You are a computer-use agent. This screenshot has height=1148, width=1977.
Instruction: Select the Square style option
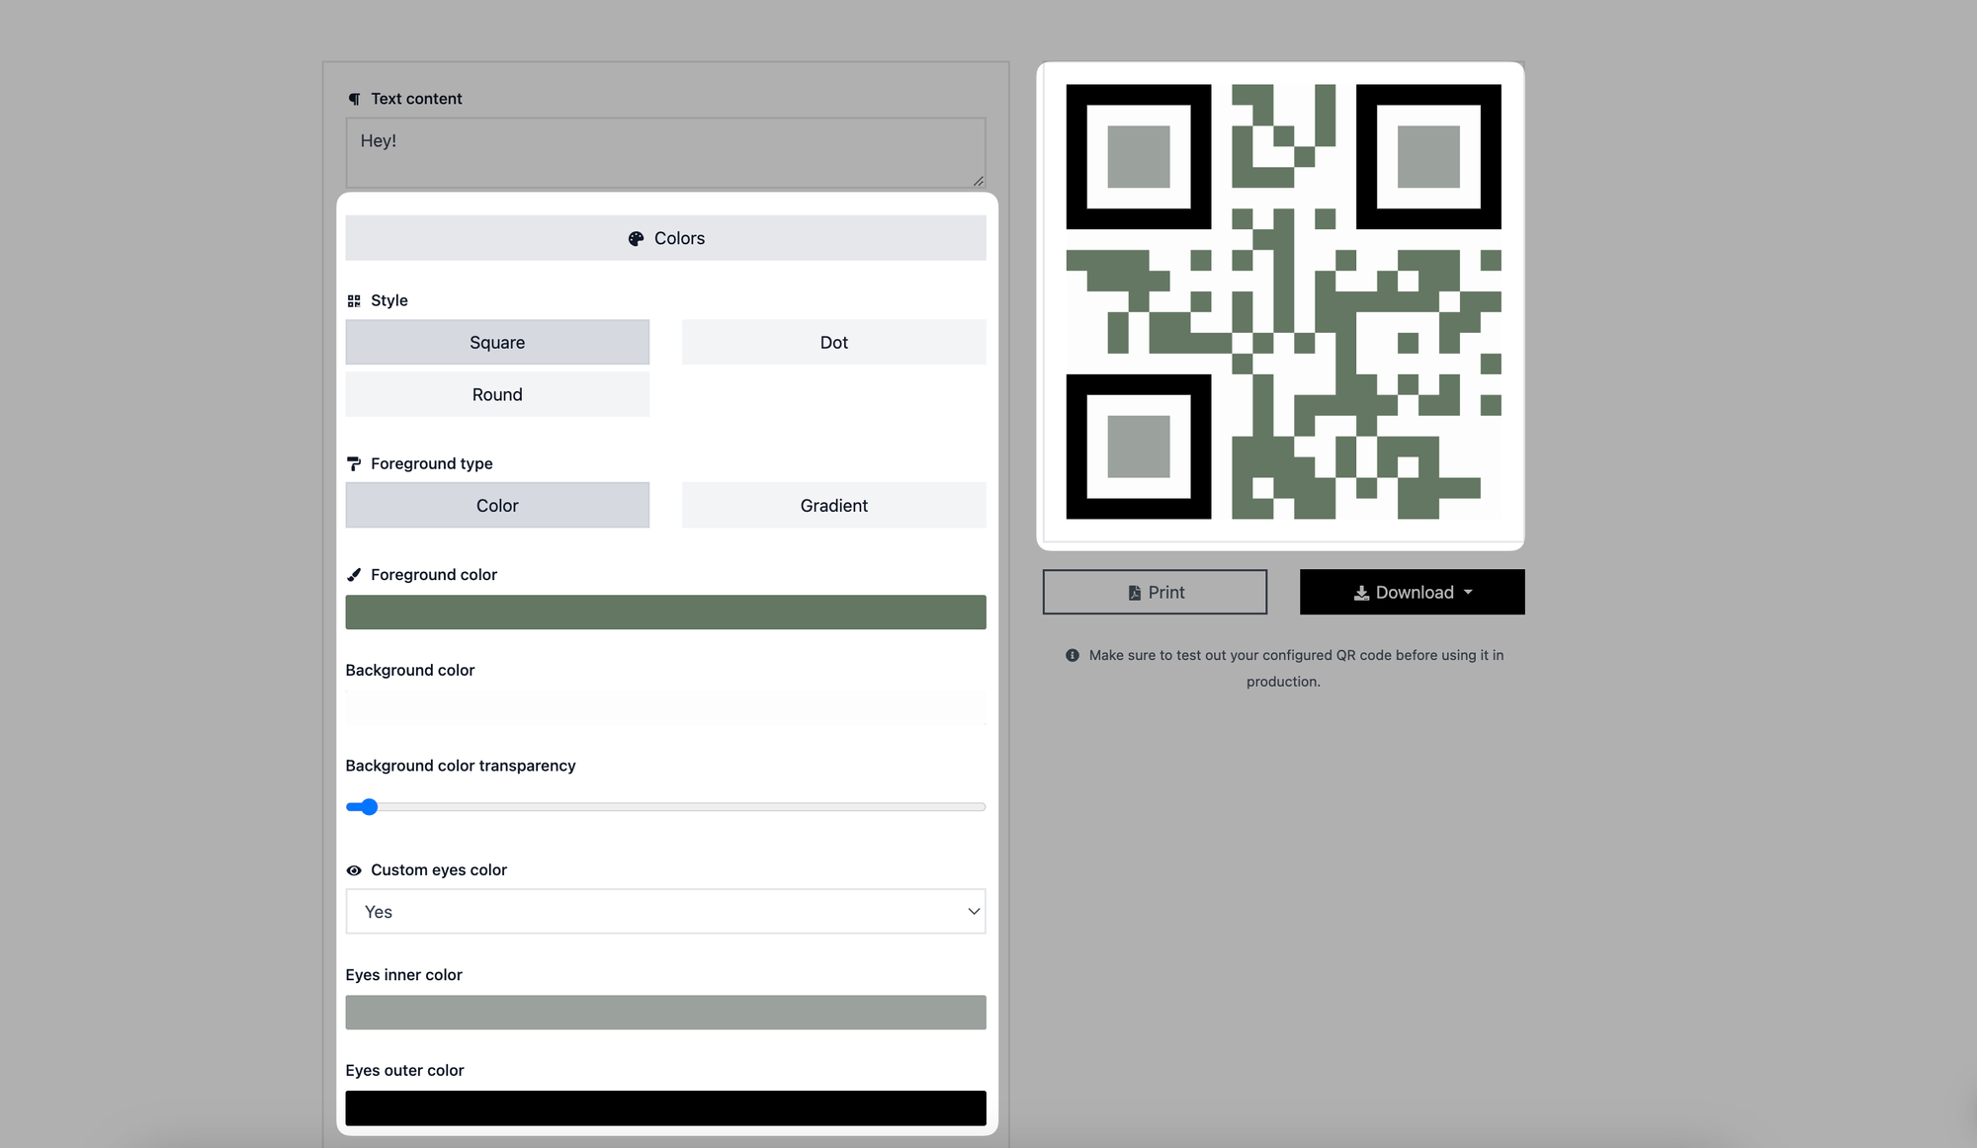point(497,343)
